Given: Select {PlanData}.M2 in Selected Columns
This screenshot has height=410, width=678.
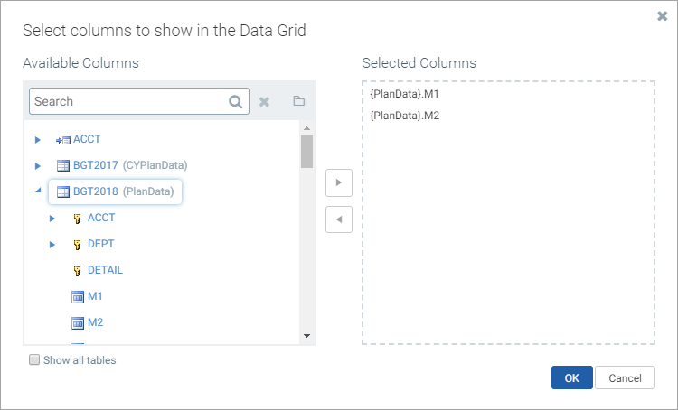Looking at the screenshot, I should [x=404, y=116].
